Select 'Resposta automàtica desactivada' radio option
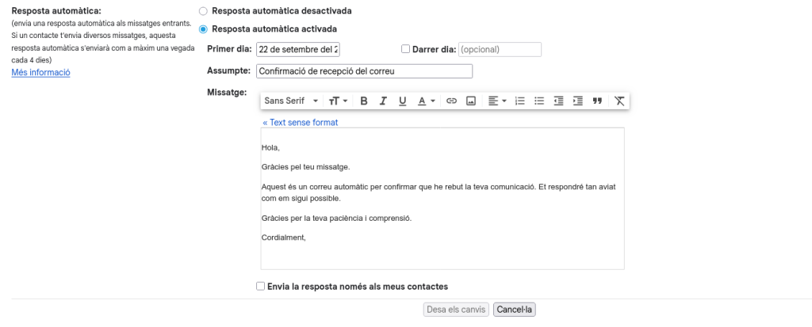Screen dimensions: 812x327 click(204, 12)
